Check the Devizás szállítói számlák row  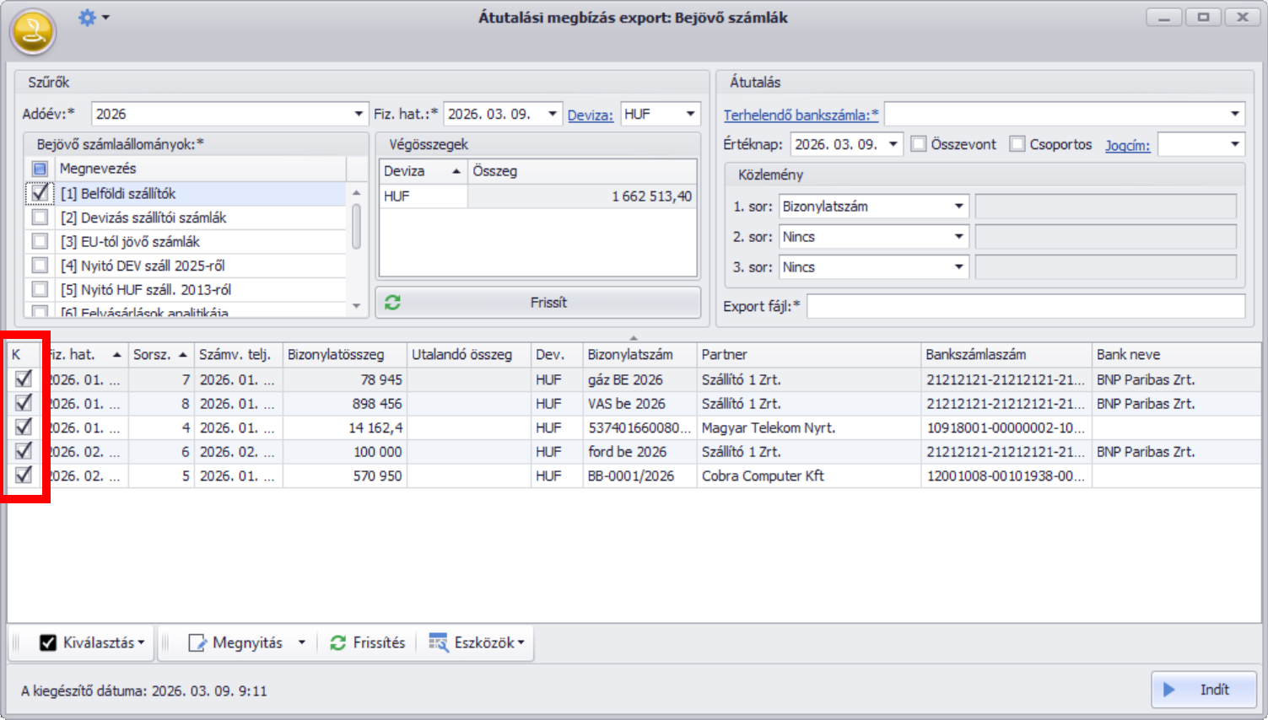tap(40, 218)
